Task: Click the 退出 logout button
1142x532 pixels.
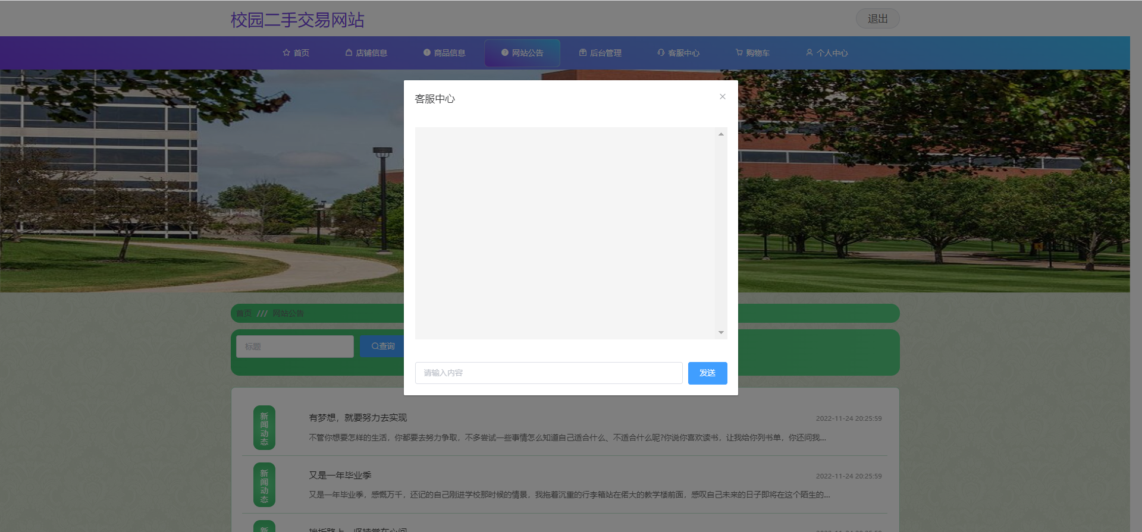Action: [x=877, y=19]
